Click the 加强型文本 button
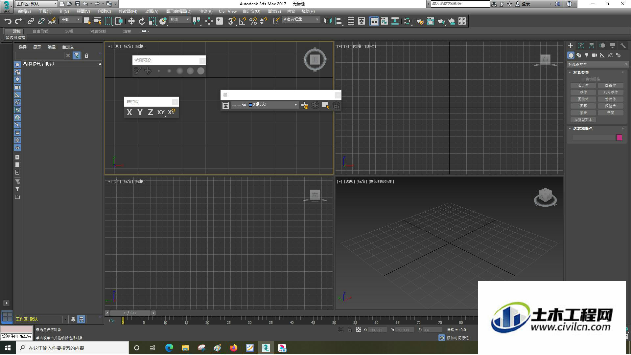Screen dimensions: 631x355 (x=583, y=120)
